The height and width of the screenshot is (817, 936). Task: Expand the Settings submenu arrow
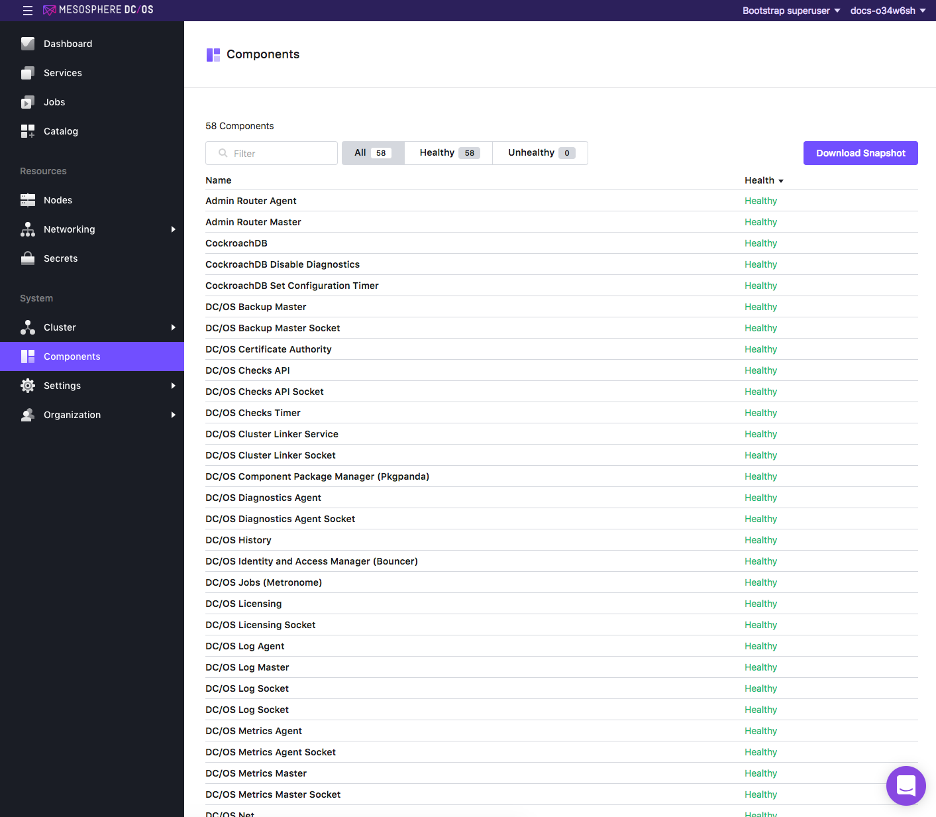(x=174, y=386)
